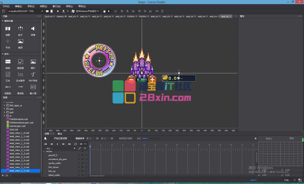The width and height of the screenshot is (304, 184).
Task: Select the 按钮 button widget icon
Action: click(8, 62)
